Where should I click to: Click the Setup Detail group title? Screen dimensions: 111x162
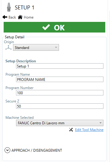point(15,37)
